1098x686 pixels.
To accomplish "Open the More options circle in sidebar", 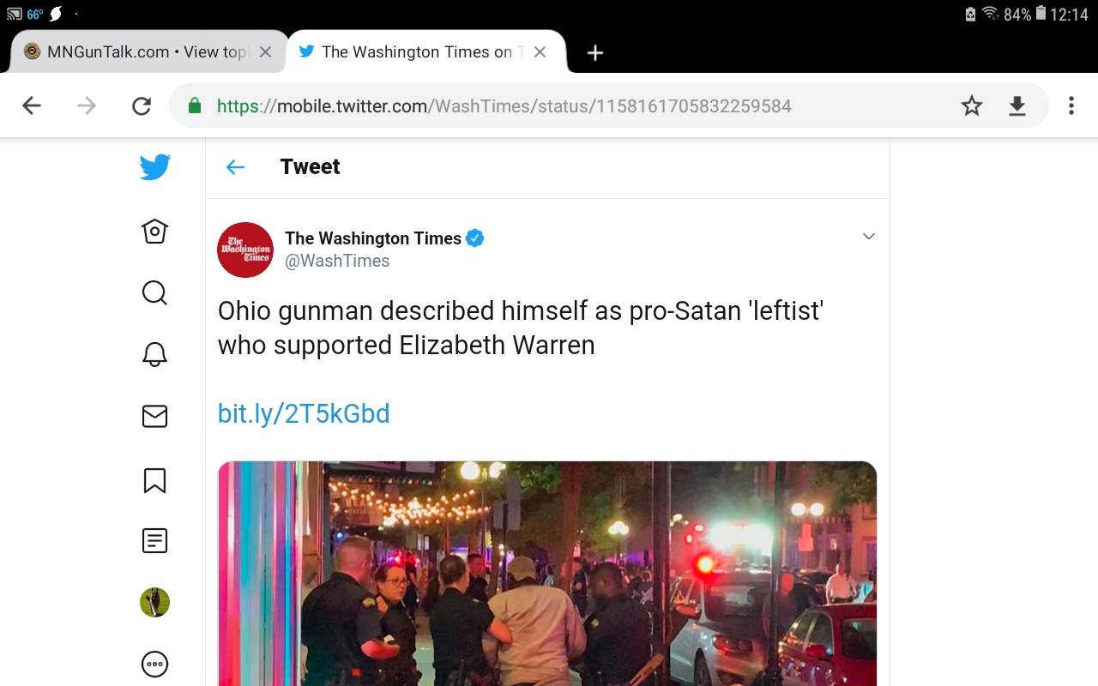I will [x=154, y=664].
